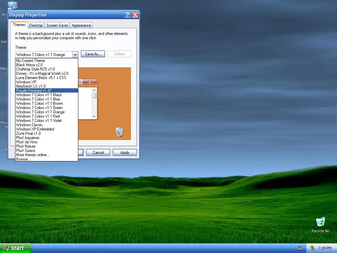Select Windows Classic theme

(x=47, y=125)
